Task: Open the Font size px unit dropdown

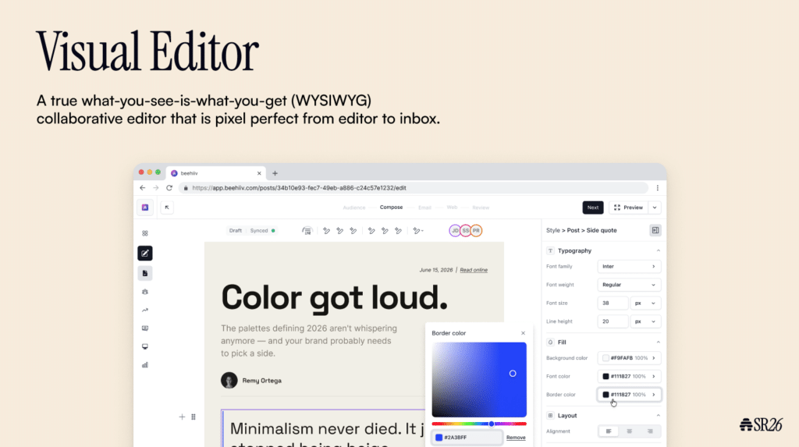Action: 645,303
